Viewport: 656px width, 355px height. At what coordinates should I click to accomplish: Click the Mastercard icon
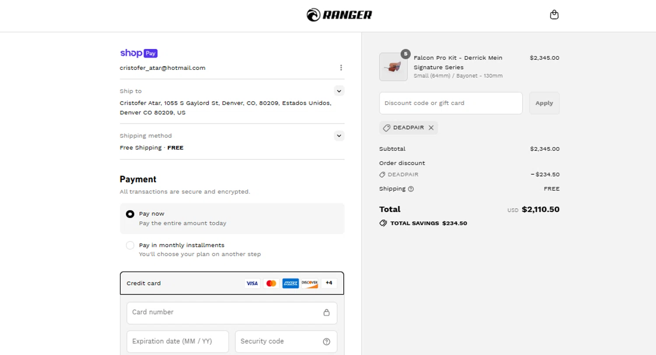pyautogui.click(x=271, y=283)
